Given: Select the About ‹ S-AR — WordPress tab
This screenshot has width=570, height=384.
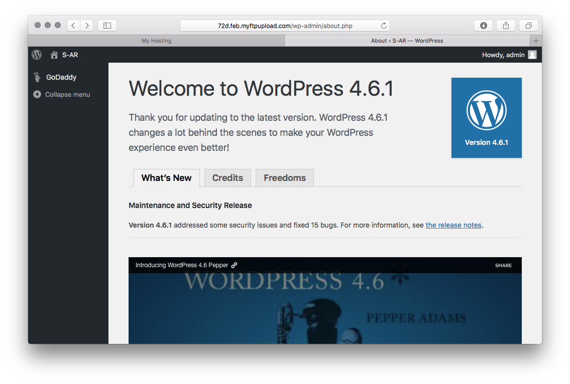Looking at the screenshot, I should click(407, 41).
